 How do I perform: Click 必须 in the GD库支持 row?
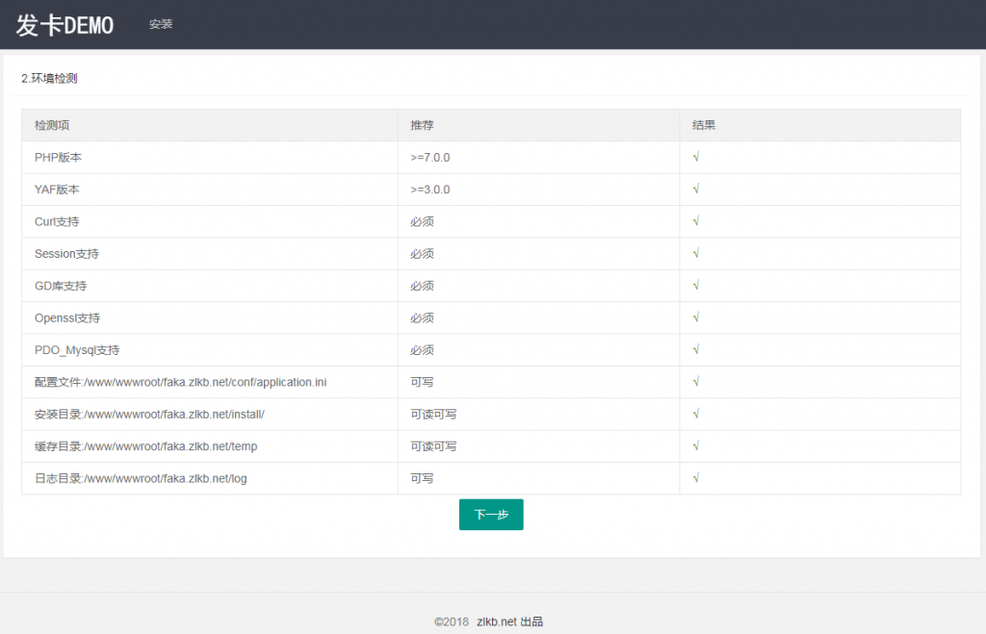[x=422, y=286]
